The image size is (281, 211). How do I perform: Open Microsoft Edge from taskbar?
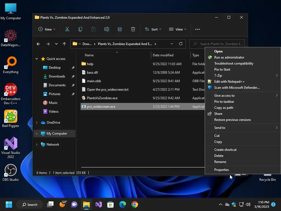tap(123, 204)
